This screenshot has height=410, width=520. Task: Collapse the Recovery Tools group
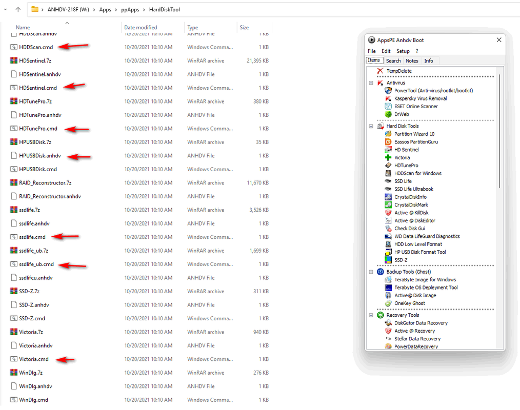click(371, 315)
